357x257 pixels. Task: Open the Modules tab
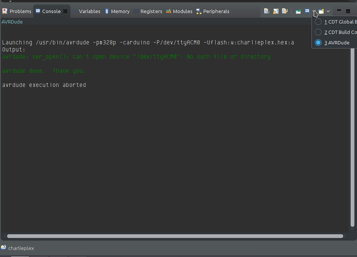(179, 12)
